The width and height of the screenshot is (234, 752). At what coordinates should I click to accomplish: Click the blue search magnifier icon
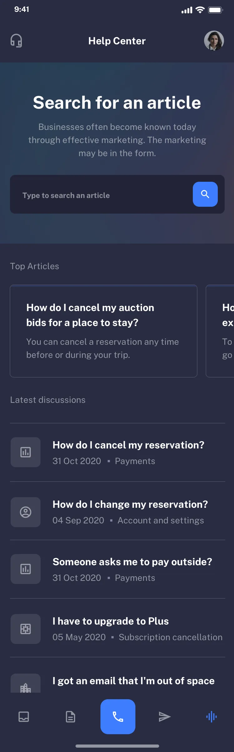(x=205, y=194)
